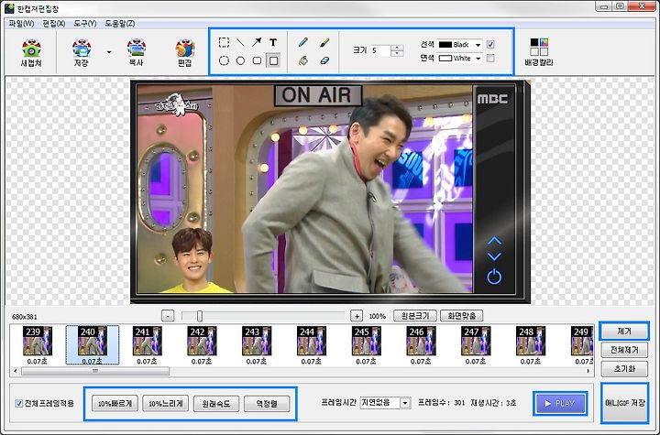Click the zoom slider handle
This screenshot has height=435, width=660.
(200, 316)
